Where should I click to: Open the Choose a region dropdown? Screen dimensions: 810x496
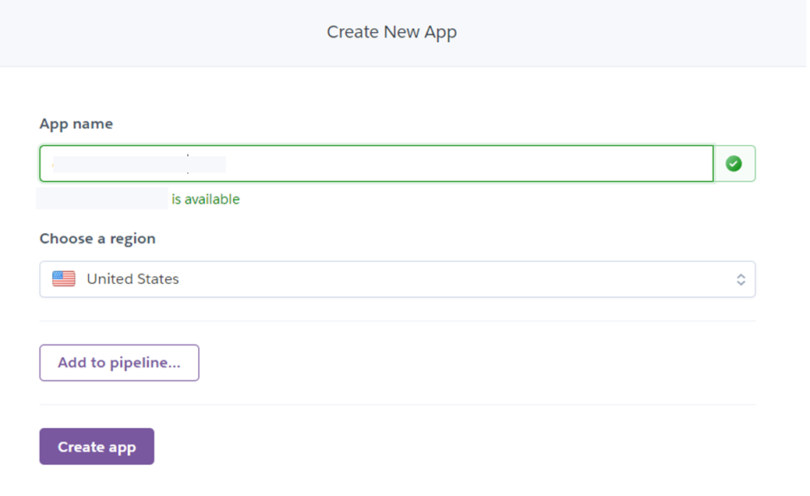click(397, 279)
